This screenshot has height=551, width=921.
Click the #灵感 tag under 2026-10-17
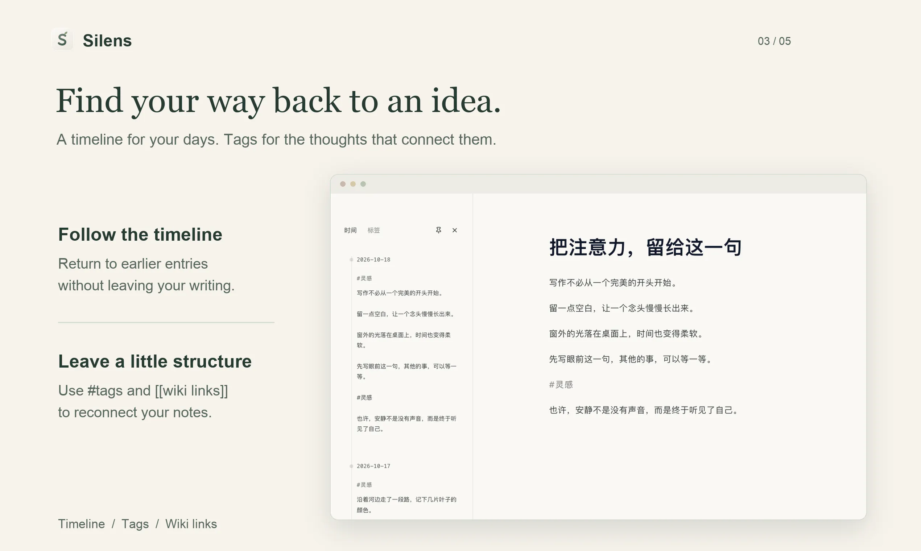(x=364, y=485)
